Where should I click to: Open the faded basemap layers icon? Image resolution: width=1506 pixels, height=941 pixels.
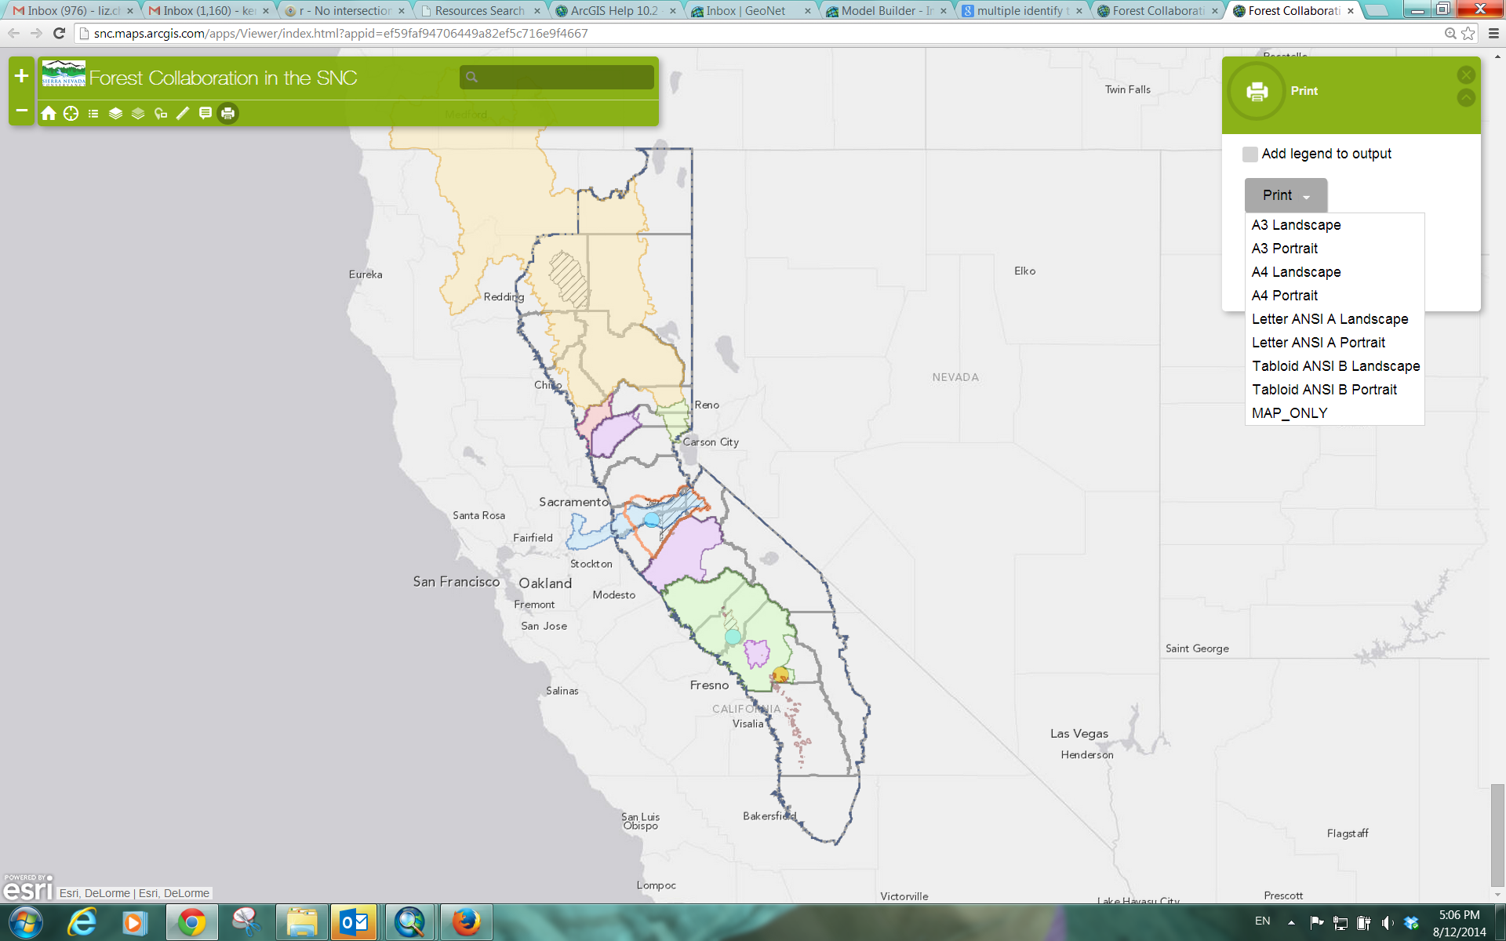click(138, 114)
